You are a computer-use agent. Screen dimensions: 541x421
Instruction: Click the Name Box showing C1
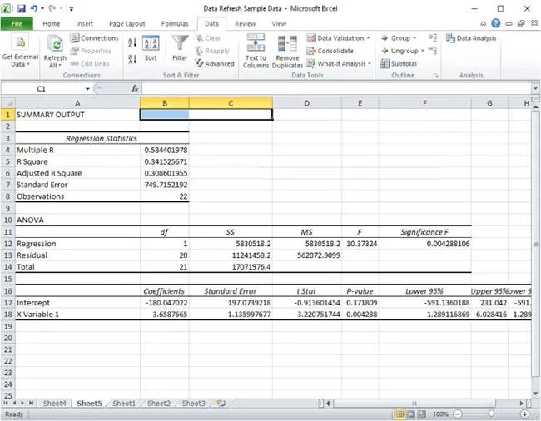(x=42, y=89)
